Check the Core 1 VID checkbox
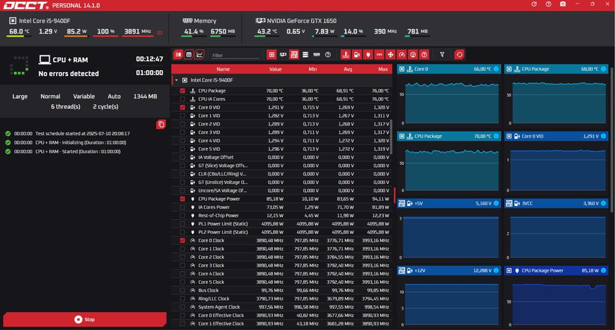Screen dimensions: 615x330 point(183,116)
